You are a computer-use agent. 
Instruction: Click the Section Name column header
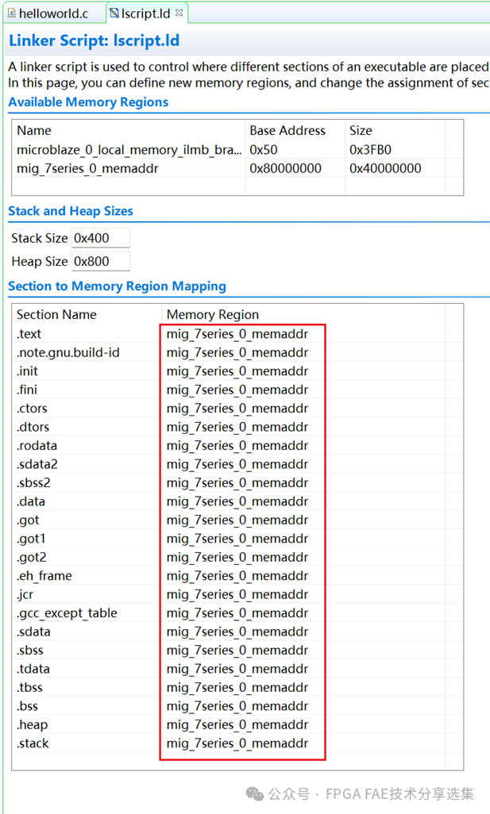tap(56, 314)
